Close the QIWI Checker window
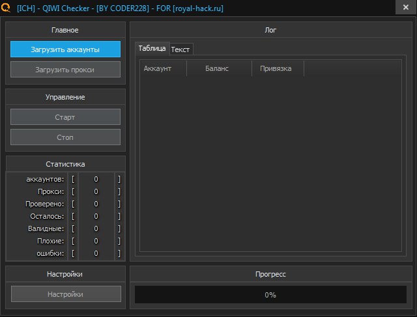The height and width of the screenshot is (317, 417). (x=405, y=7)
